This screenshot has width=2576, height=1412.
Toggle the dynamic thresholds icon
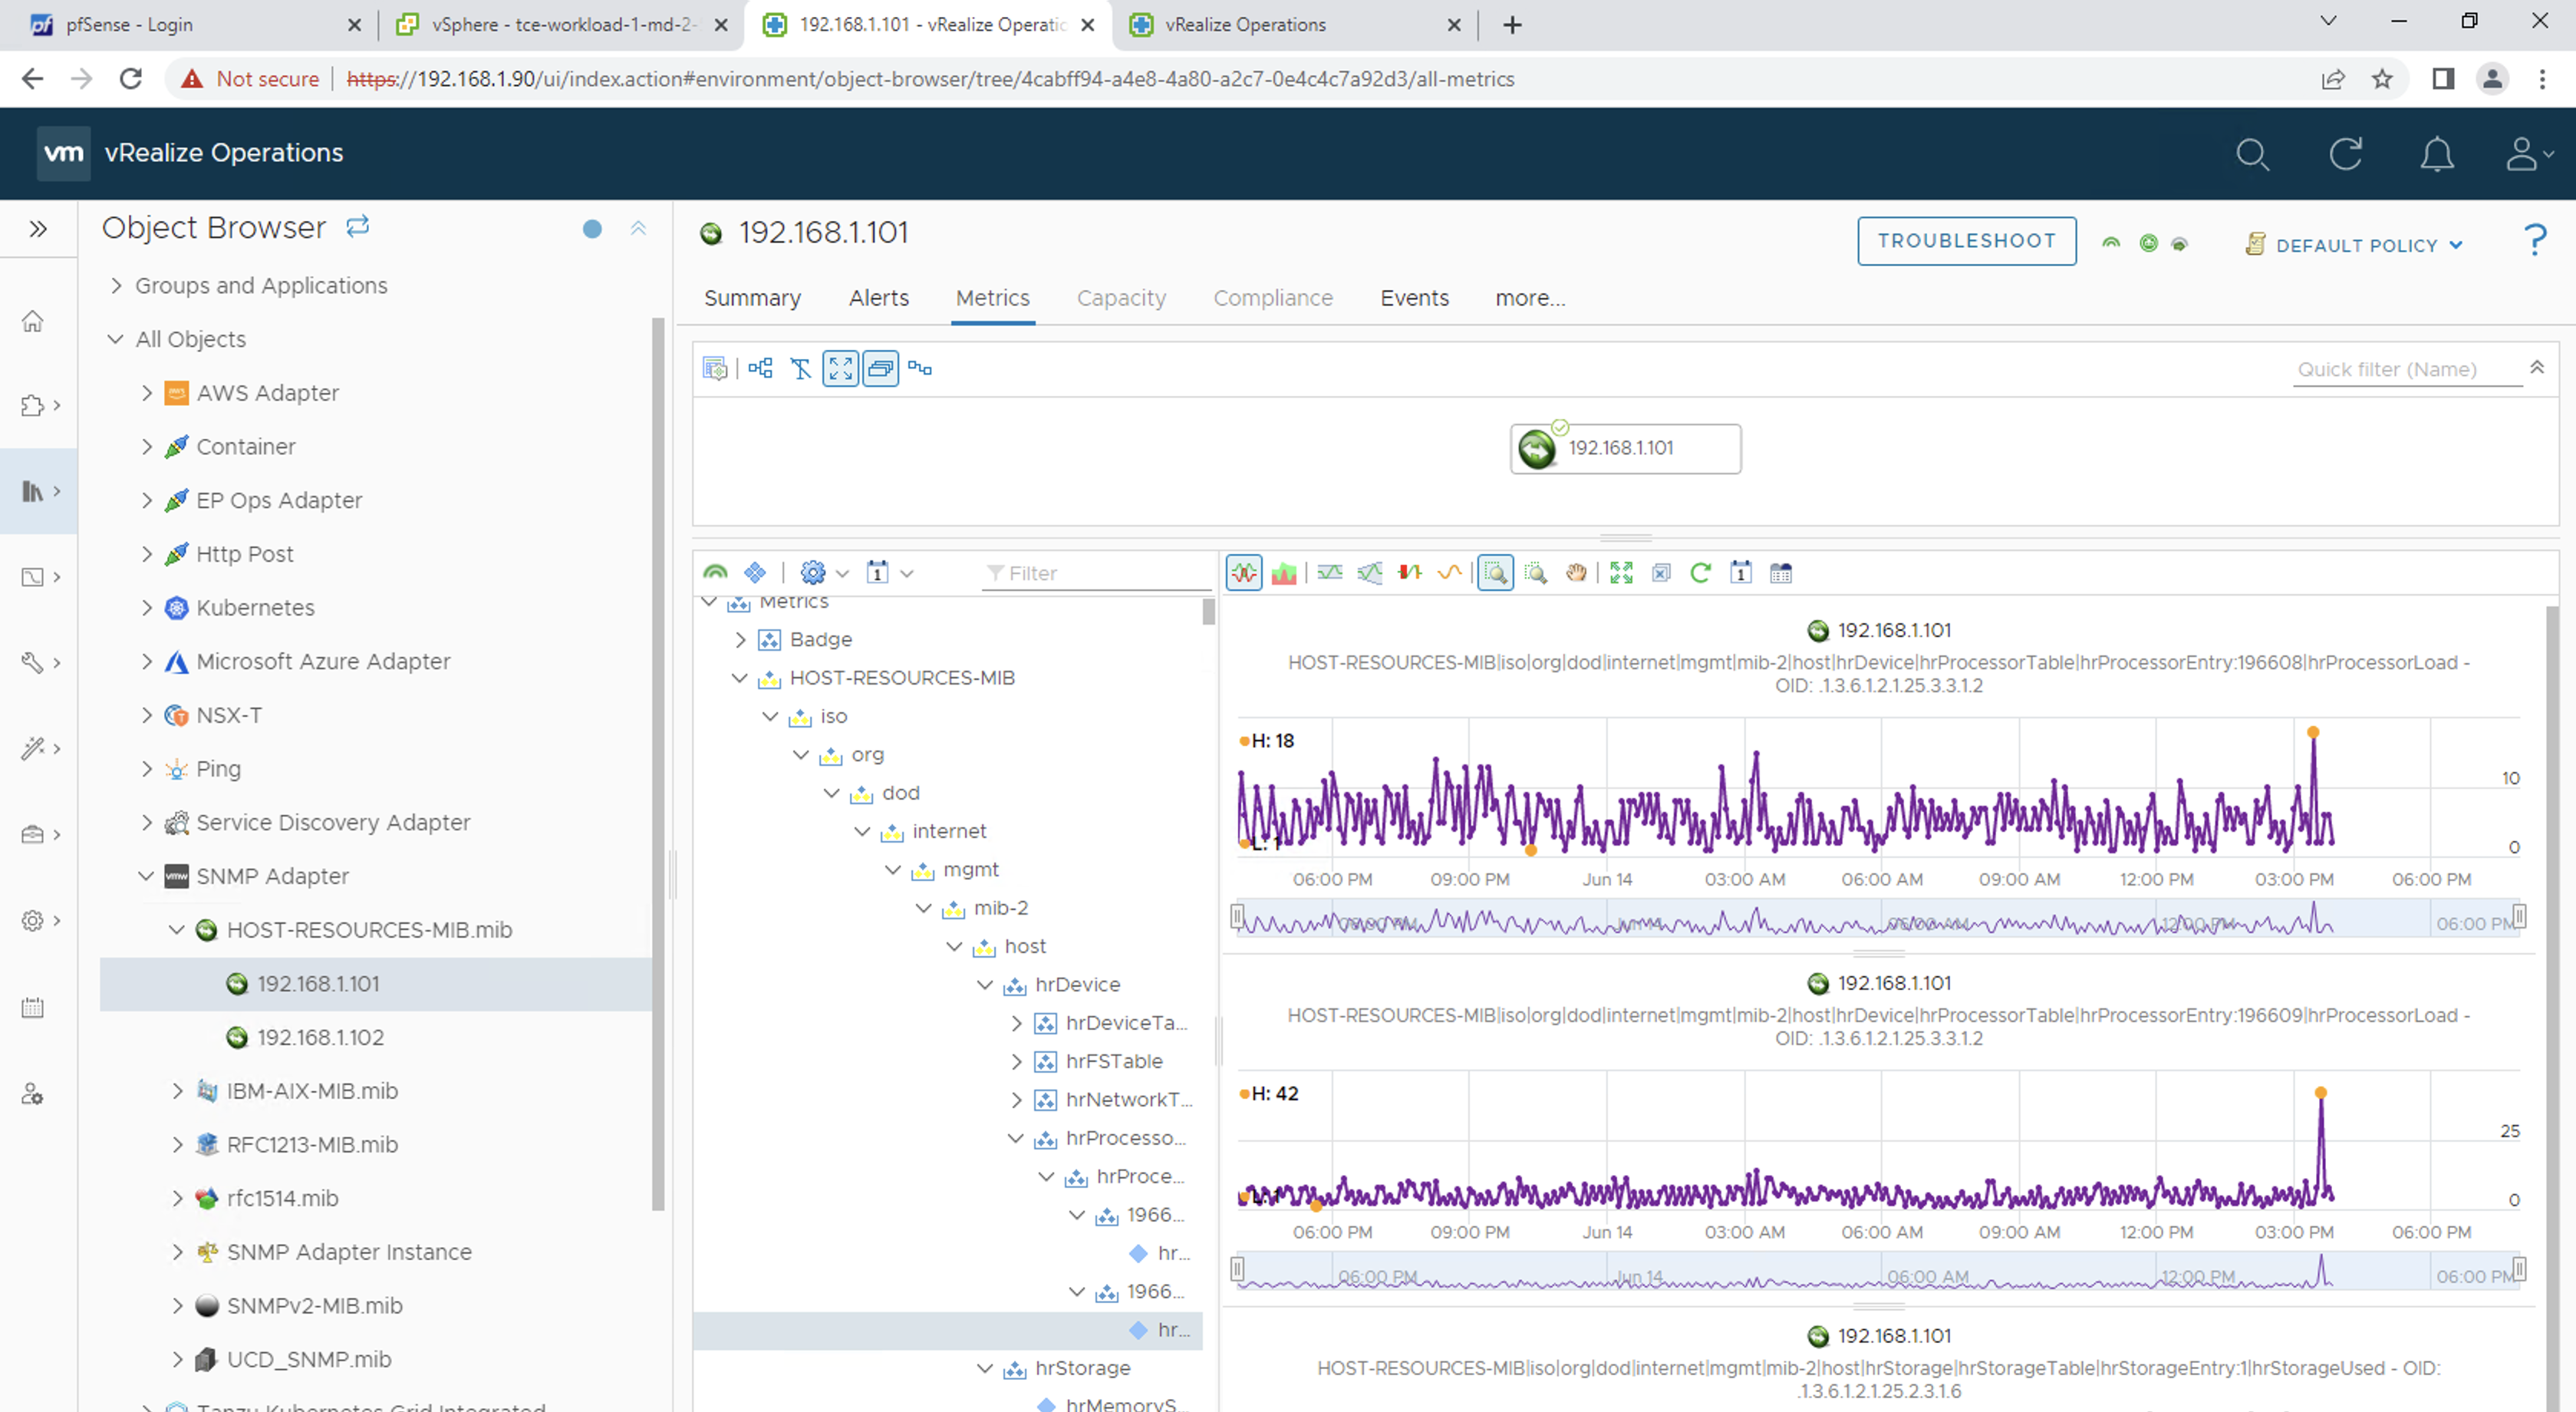coord(1330,573)
